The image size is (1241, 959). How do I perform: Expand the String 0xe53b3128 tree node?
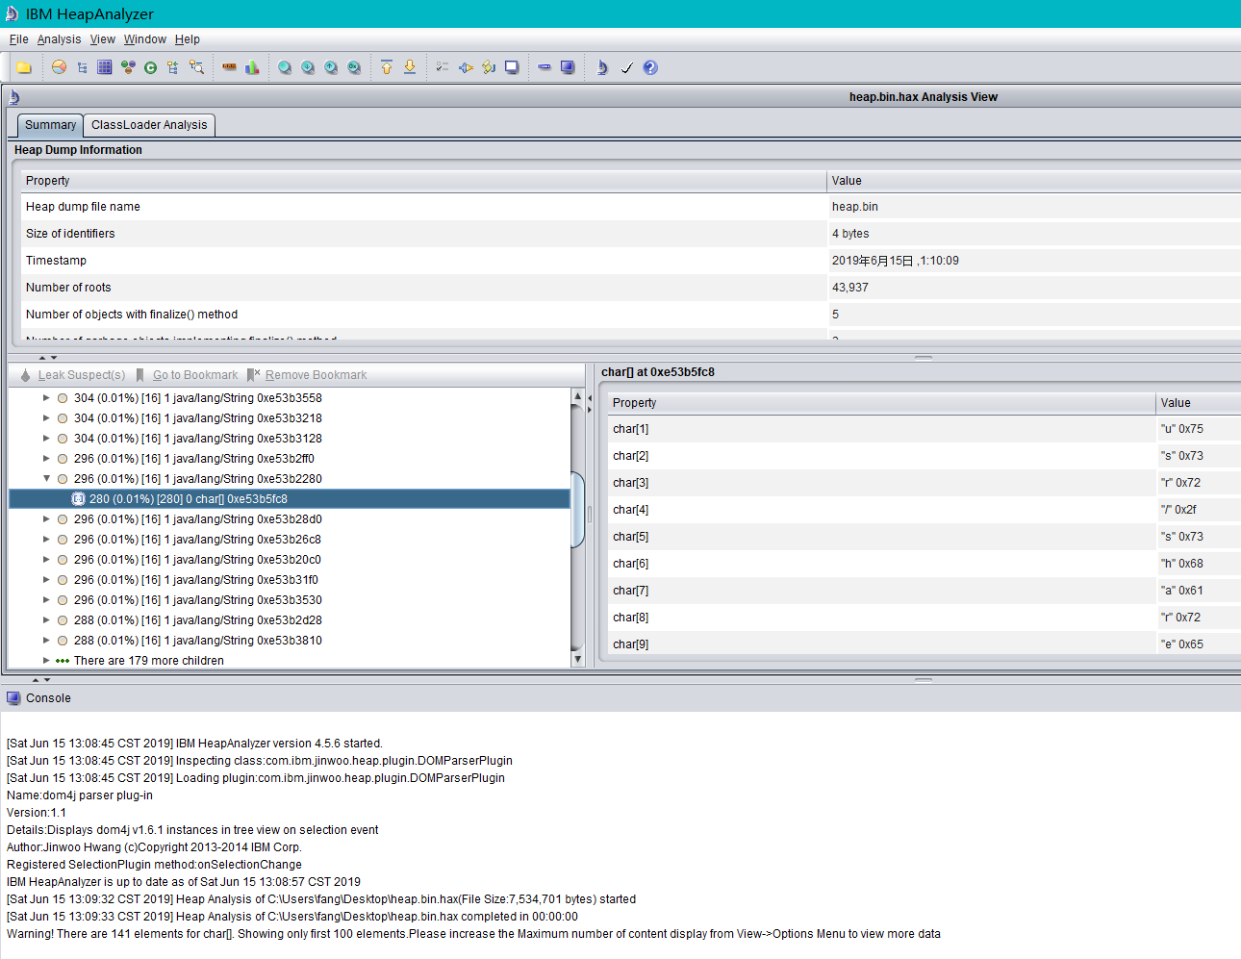46,438
